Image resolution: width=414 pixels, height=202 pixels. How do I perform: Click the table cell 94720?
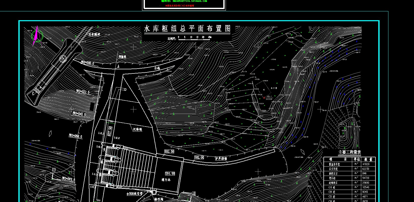point(366,178)
